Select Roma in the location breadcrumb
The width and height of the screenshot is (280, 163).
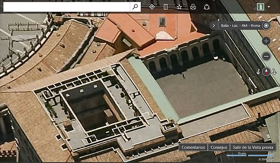pos(255,25)
